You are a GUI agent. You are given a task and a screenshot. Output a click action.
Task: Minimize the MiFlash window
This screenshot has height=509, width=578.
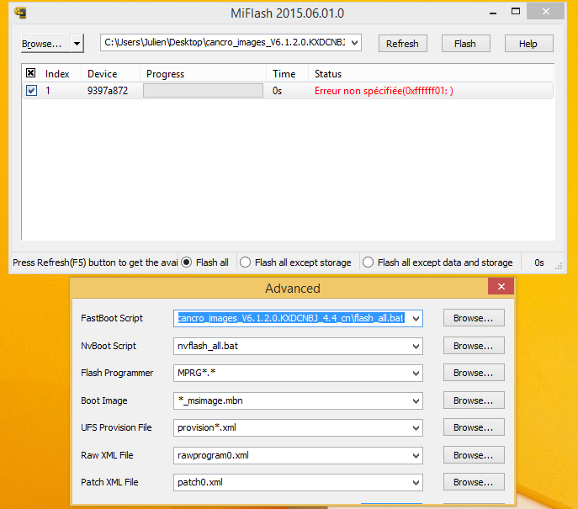pyautogui.click(x=493, y=12)
